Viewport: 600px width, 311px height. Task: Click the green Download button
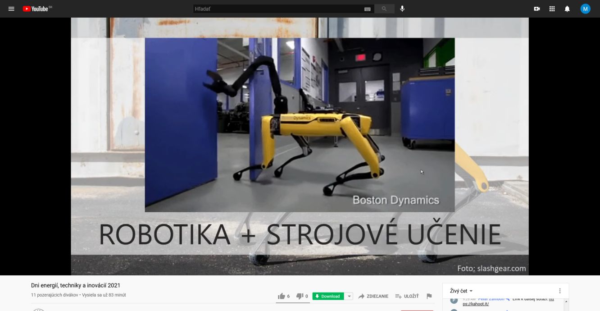pos(328,296)
